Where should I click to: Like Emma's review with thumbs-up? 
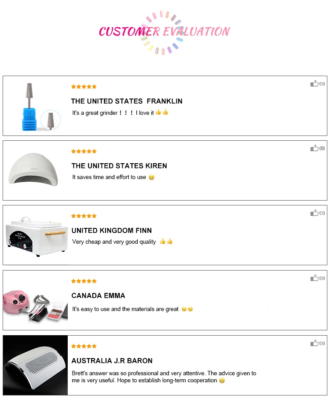click(x=314, y=278)
